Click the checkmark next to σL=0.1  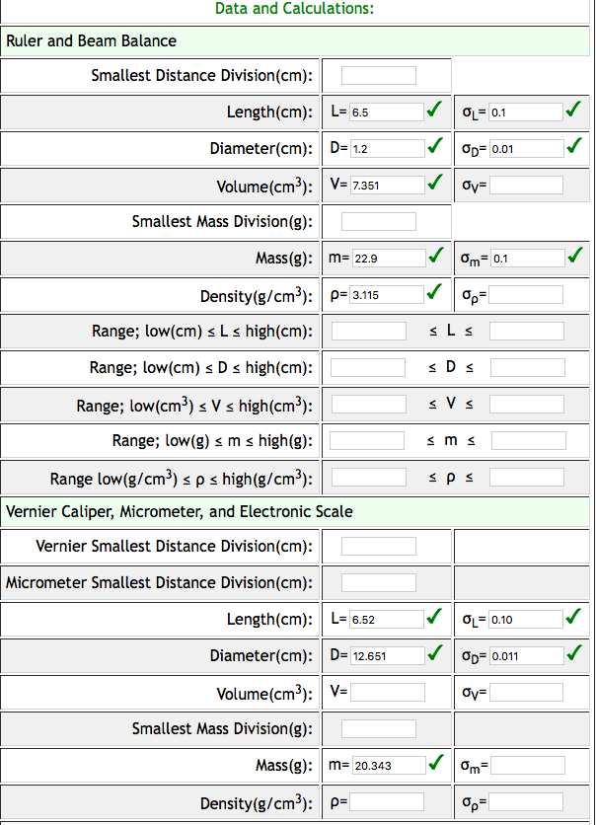pos(573,111)
